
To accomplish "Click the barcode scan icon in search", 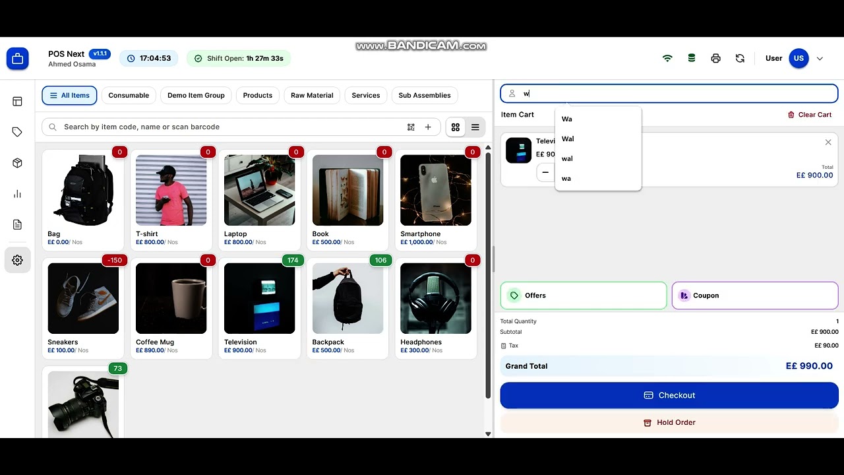I will pyautogui.click(x=411, y=127).
